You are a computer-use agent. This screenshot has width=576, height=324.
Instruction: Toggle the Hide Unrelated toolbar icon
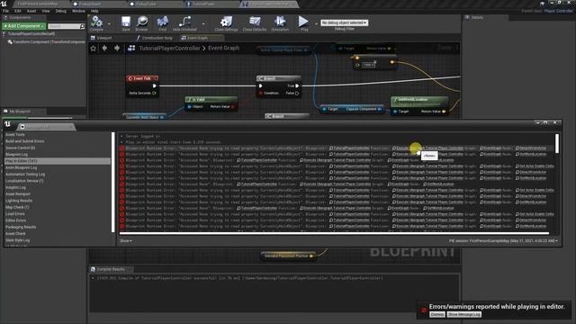[184, 23]
